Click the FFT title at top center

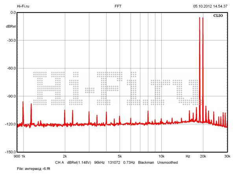pyautogui.click(x=118, y=6)
